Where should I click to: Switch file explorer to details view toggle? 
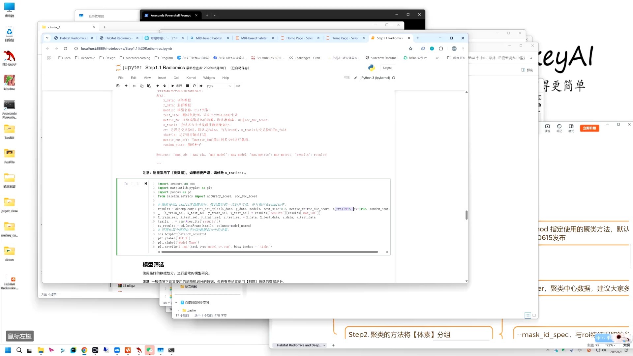(527, 315)
